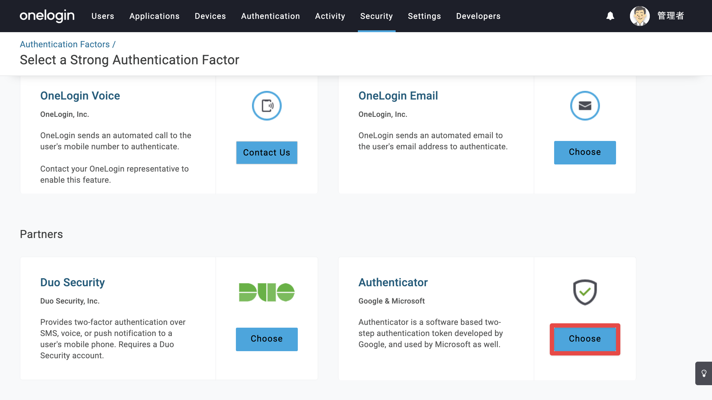This screenshot has width=712, height=400.
Task: Click the 'Duo Security, Inc.' vendor text
Action: pyautogui.click(x=70, y=301)
